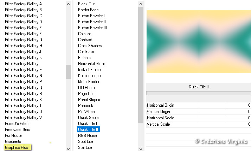Select Filter Factory Gallery A
The height and width of the screenshot is (151, 252).
[23, 4]
